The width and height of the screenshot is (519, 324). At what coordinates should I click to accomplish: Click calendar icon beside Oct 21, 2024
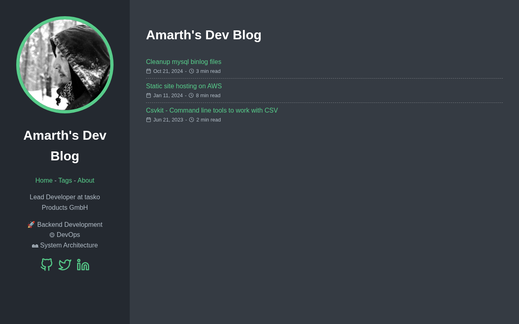148,71
